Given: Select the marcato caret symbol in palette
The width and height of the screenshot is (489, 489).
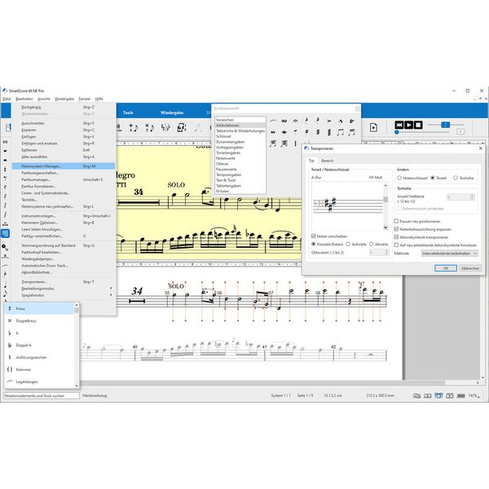Looking at the screenshot, I should click(340, 121).
